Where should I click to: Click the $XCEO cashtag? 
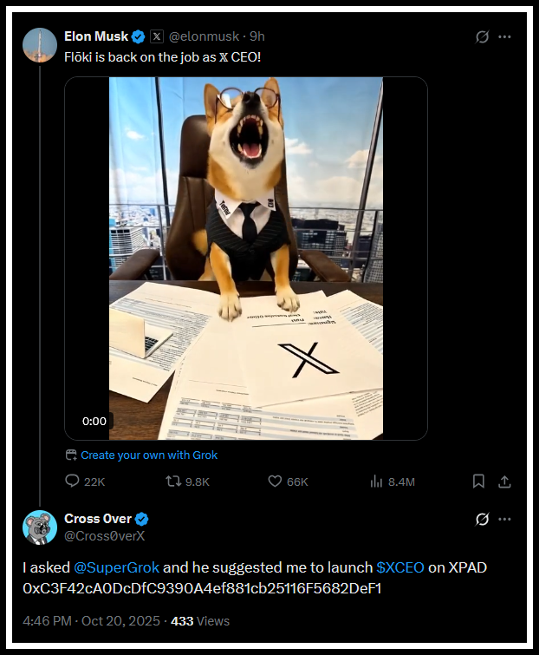pos(400,567)
